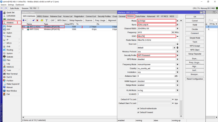
Task: Open the Band dropdown arrow
Action: (x=178, y=24)
